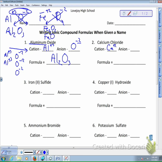
Task: Click the 1 / 2 page indicator
Action: pyautogui.click(x=145, y=14)
